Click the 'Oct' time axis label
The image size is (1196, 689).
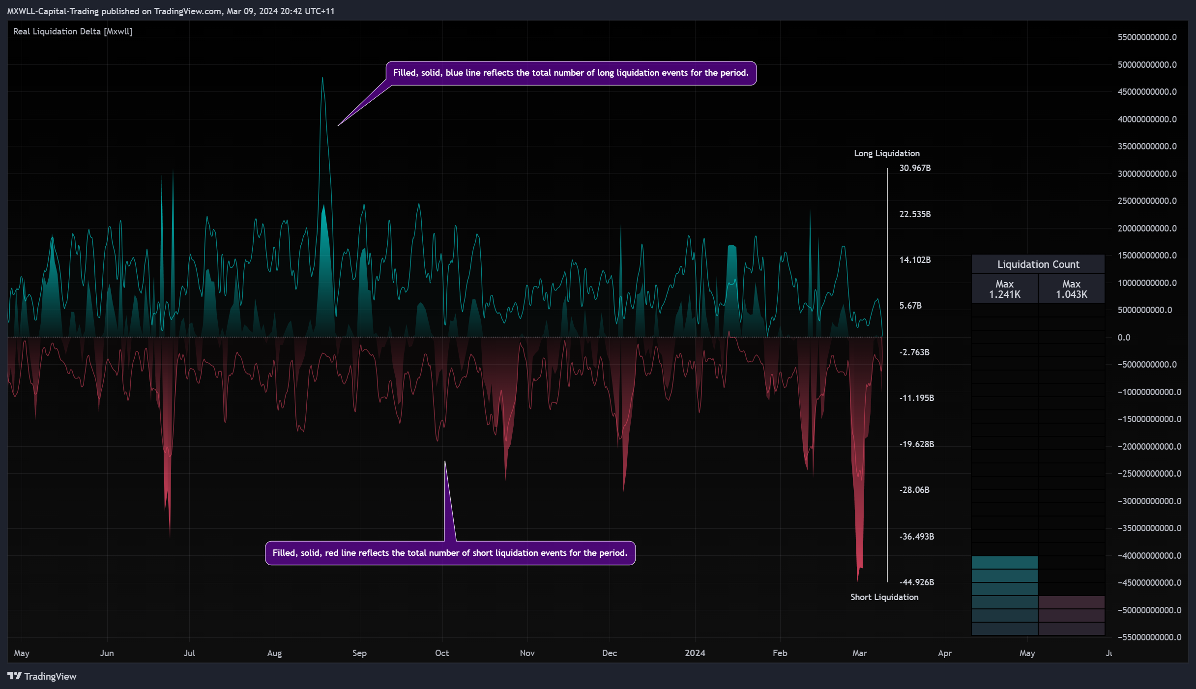442,653
